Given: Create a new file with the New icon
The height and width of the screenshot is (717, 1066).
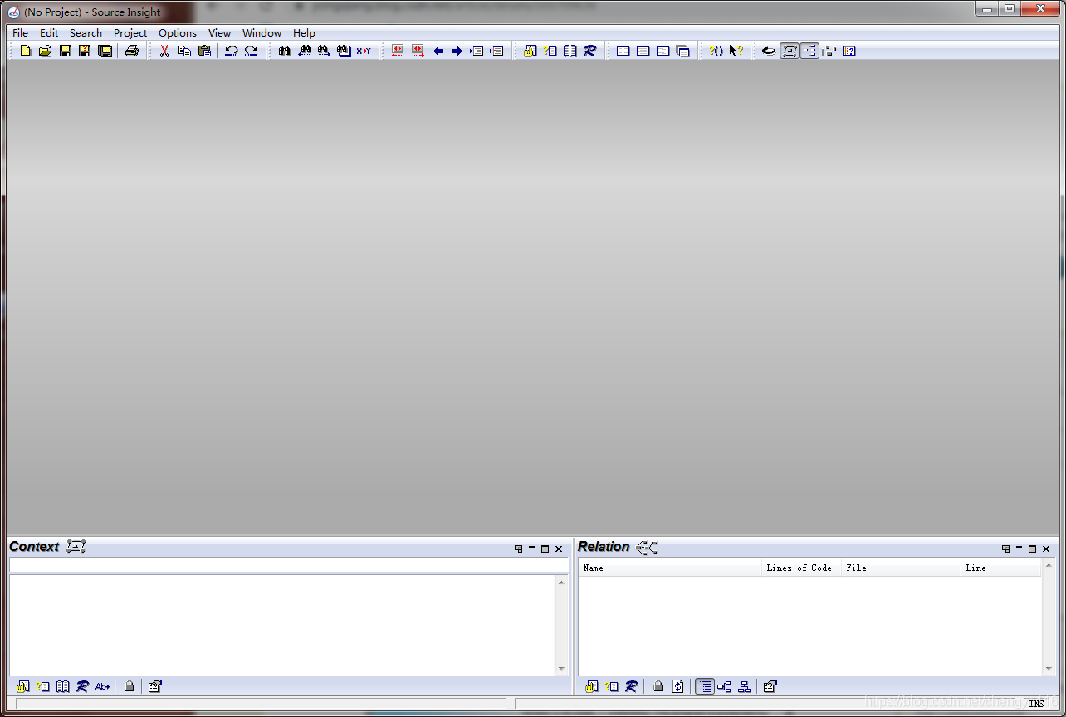Looking at the screenshot, I should pyautogui.click(x=26, y=51).
